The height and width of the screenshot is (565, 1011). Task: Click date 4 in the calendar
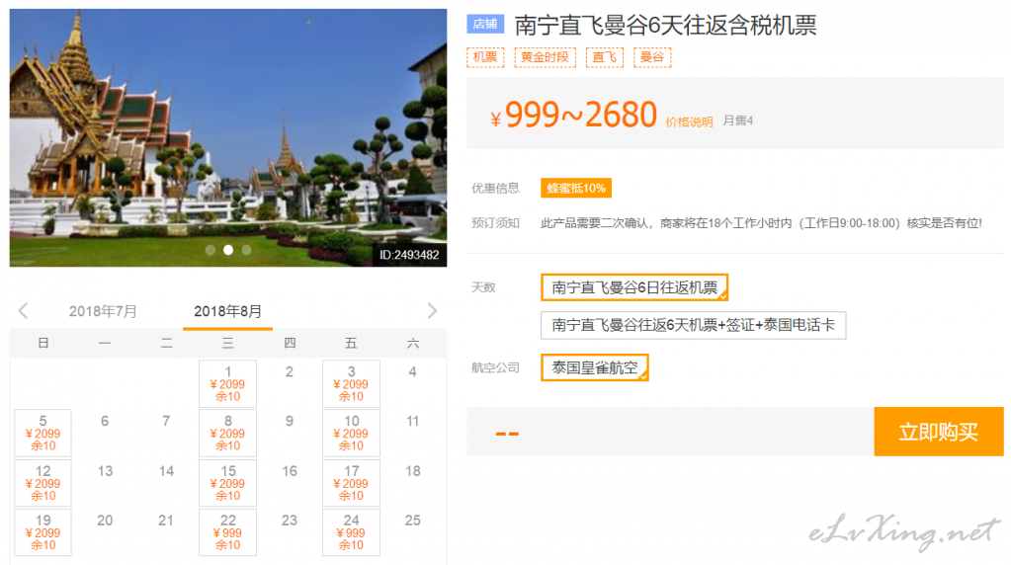[413, 371]
